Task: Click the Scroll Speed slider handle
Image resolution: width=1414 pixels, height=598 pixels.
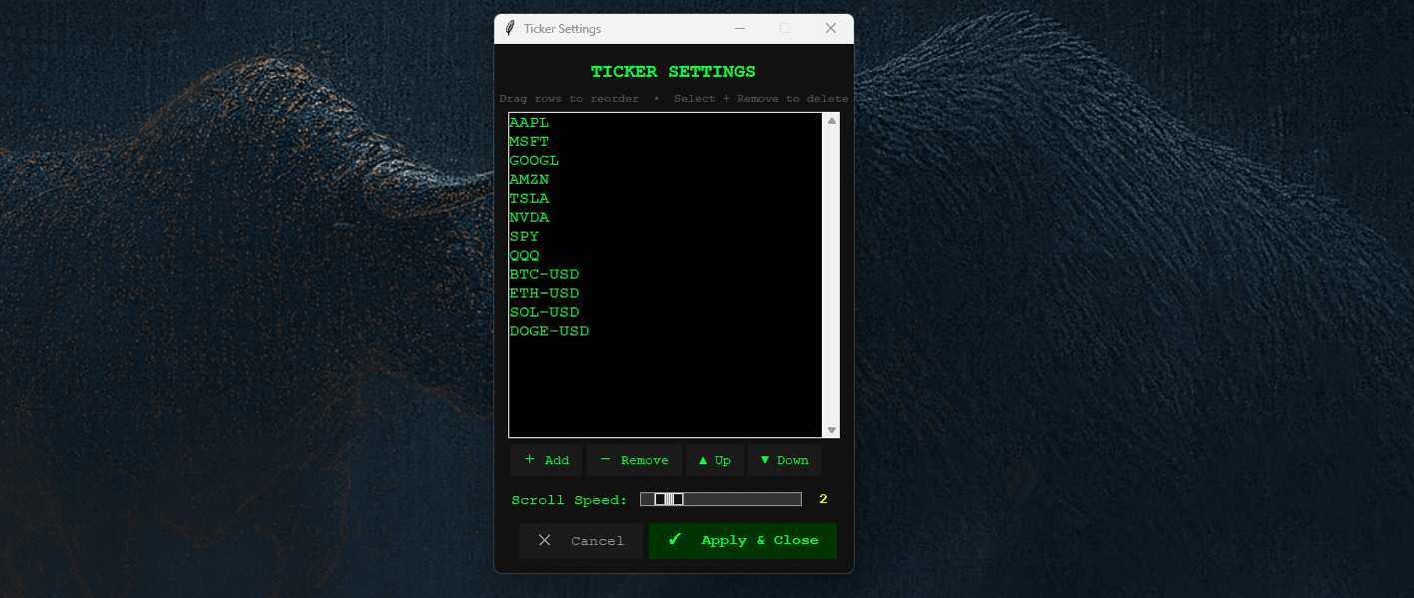Action: [x=667, y=498]
